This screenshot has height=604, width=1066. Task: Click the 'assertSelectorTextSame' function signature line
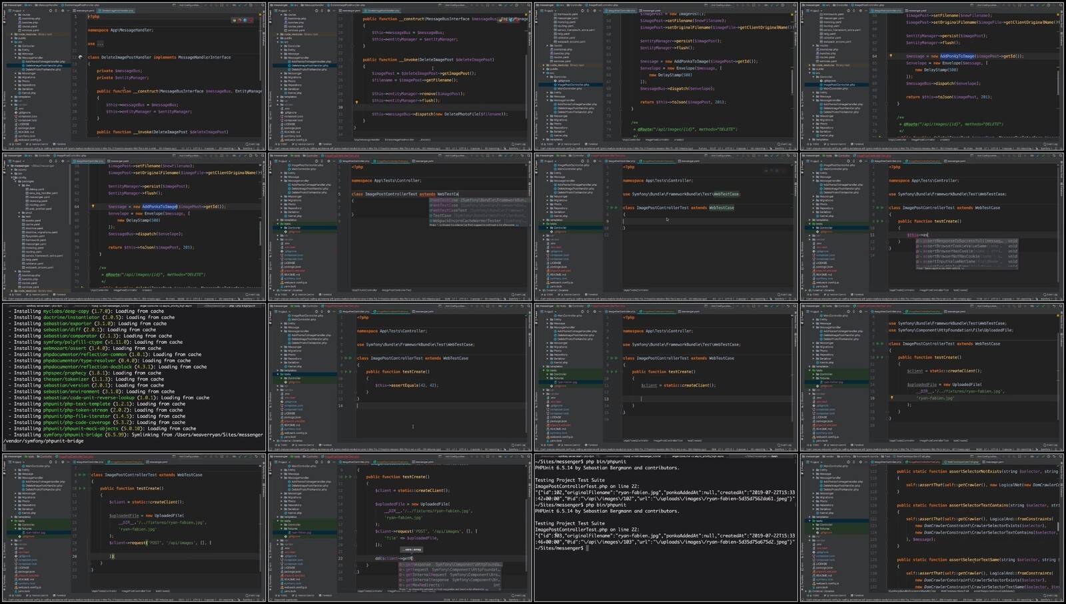click(977, 559)
